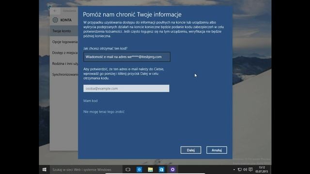Open the taskbar clock showing 13:12
310x174 pixels.
click(x=262, y=170)
